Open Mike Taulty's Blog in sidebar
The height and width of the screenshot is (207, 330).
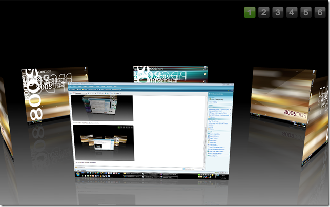pyautogui.click(x=217, y=99)
